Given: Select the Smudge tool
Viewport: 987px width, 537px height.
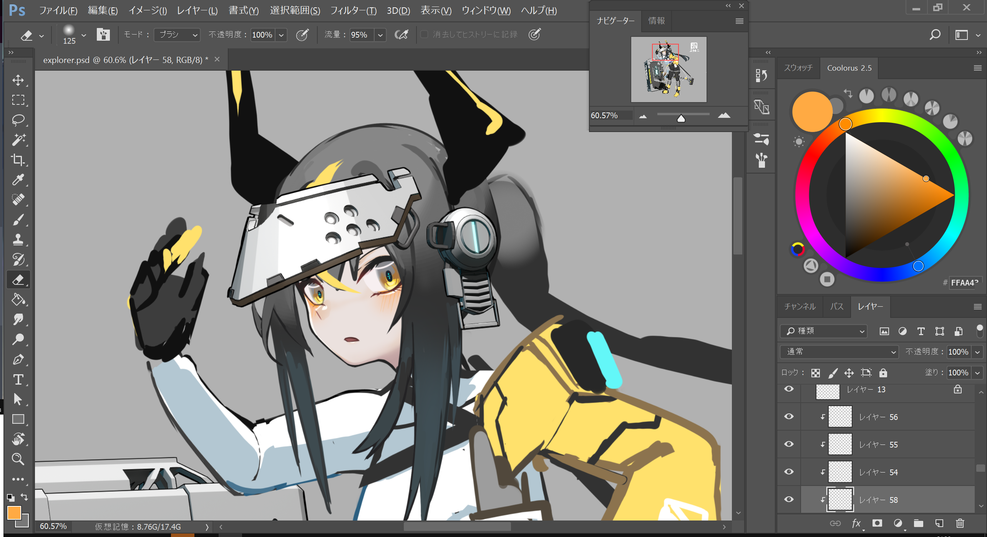Looking at the screenshot, I should 18,320.
